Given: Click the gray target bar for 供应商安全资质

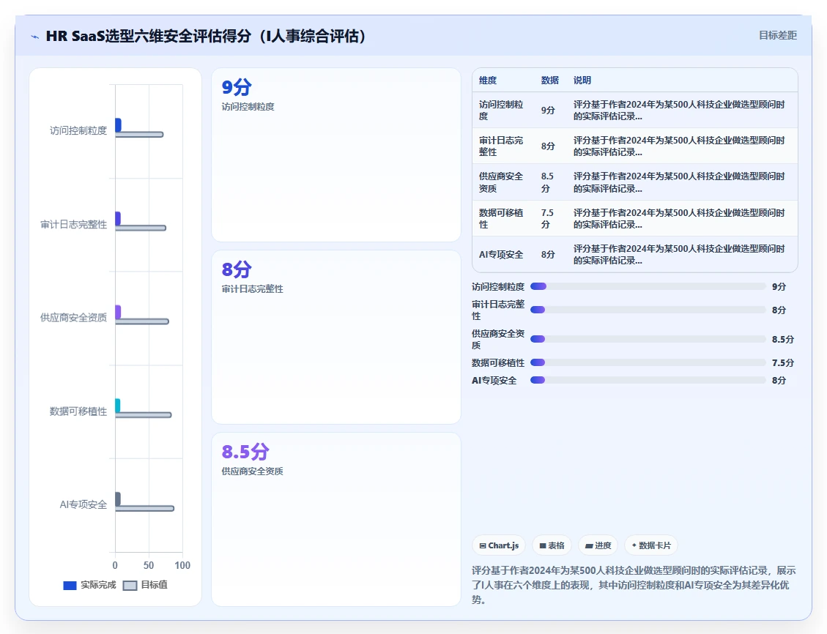Looking at the screenshot, I should tap(142, 321).
